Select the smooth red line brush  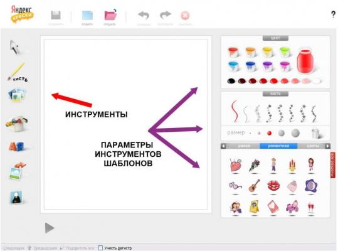(235, 111)
